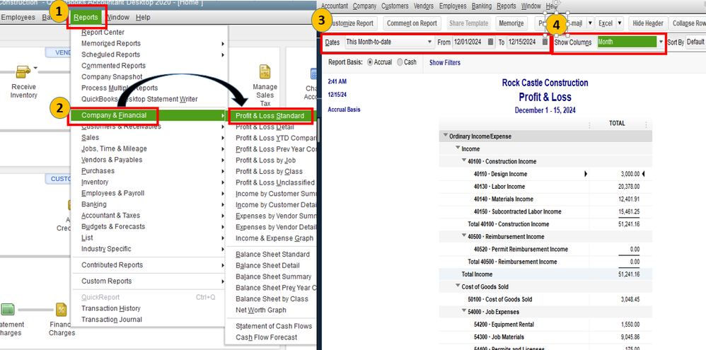Open the Sort By dropdown
The height and width of the screenshot is (350, 706).
tap(695, 42)
